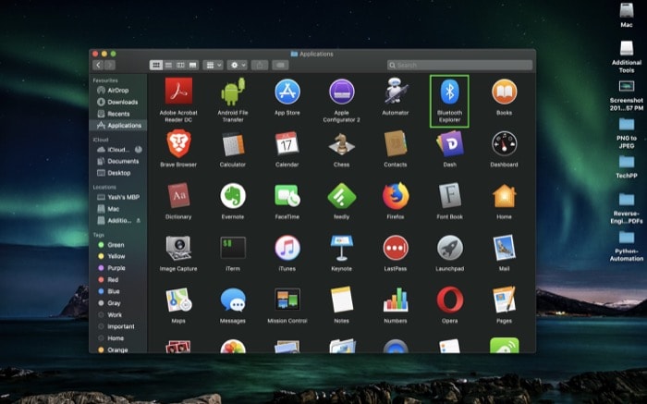
Task: Open the Calculator app
Action: pos(233,143)
